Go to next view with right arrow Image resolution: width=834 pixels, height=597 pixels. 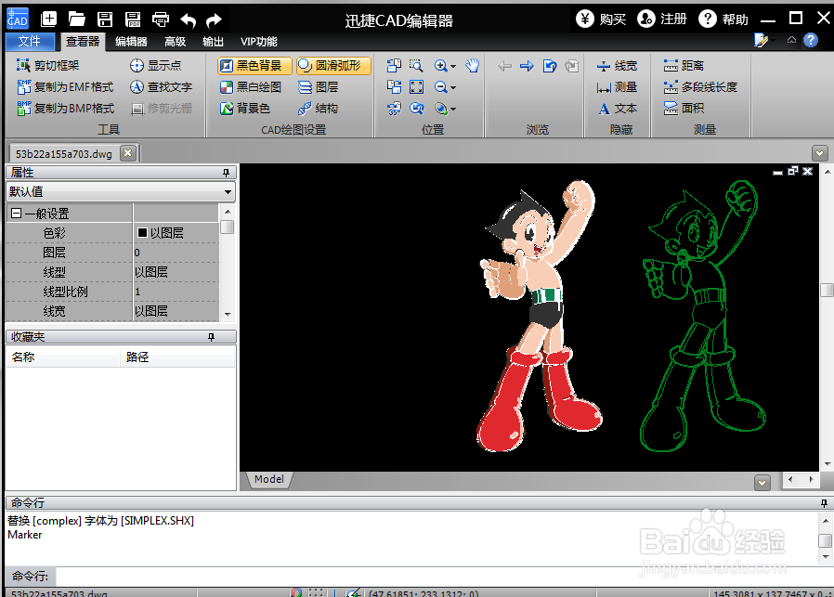point(527,66)
